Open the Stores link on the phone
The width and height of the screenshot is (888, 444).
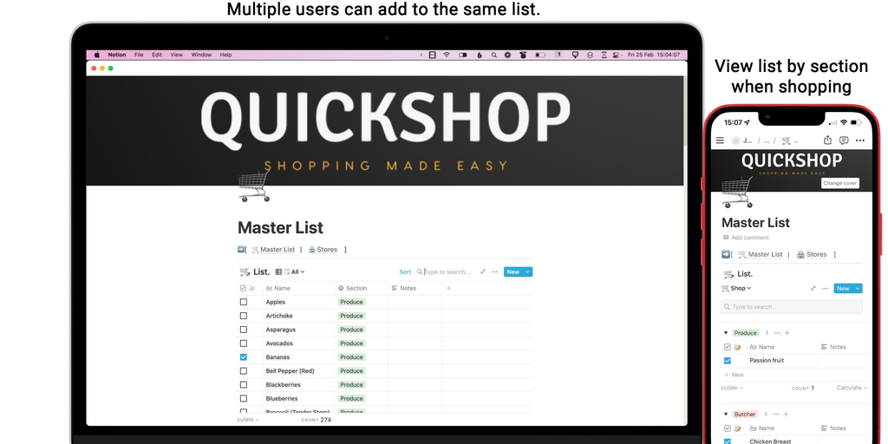pyautogui.click(x=812, y=254)
